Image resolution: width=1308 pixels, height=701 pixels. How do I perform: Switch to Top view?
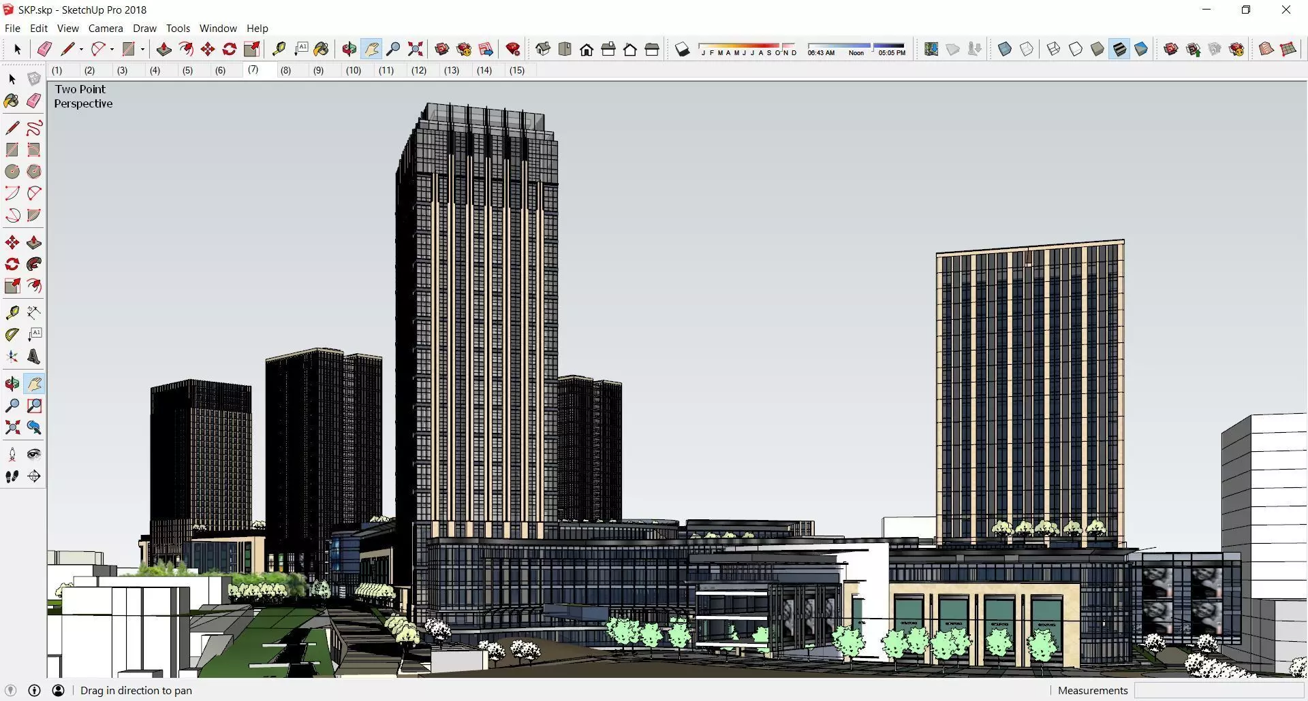[x=565, y=49]
